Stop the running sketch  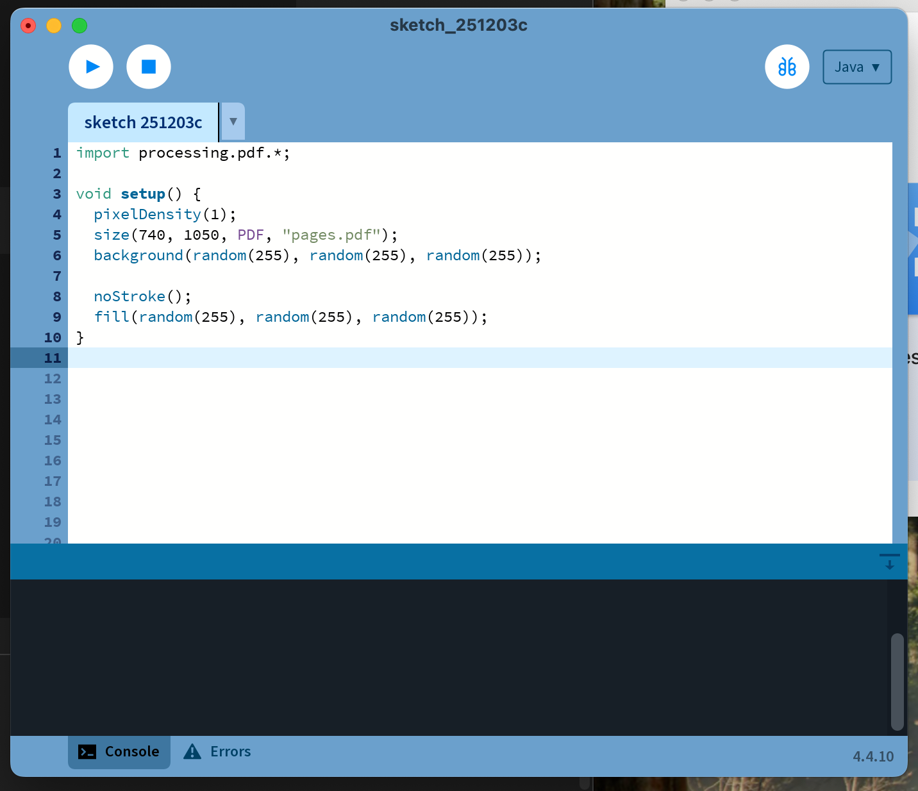(149, 67)
